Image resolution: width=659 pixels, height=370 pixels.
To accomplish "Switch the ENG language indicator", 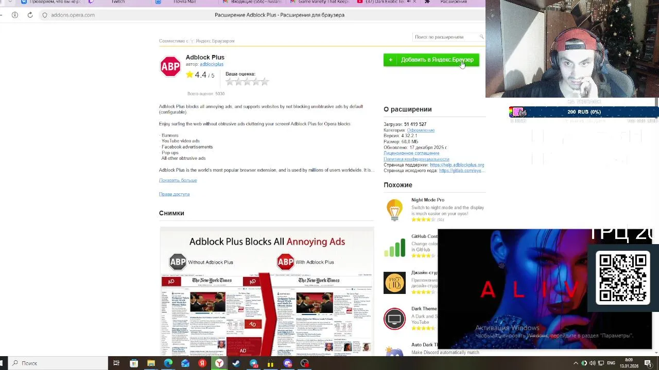I will 611,363.
